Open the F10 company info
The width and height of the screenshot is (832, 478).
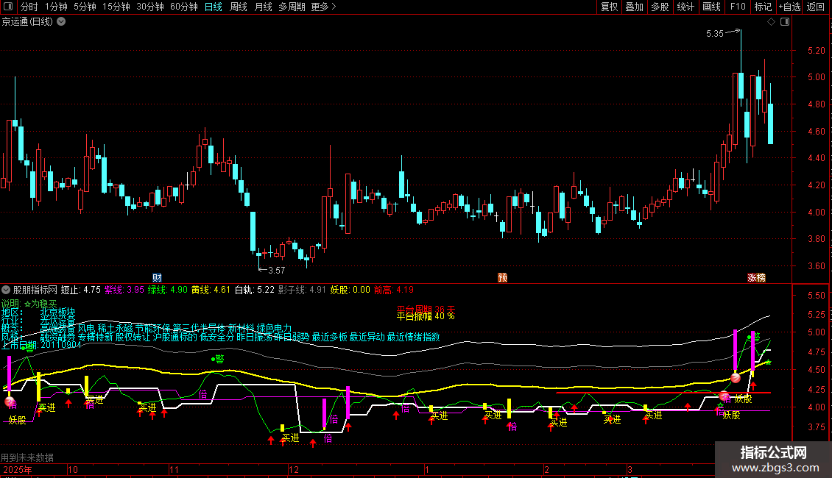pos(737,7)
